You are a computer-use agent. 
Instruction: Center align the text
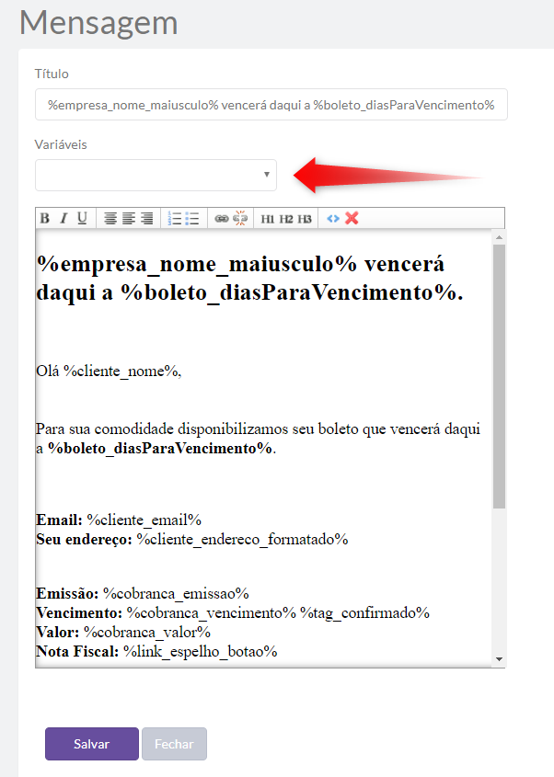[129, 219]
